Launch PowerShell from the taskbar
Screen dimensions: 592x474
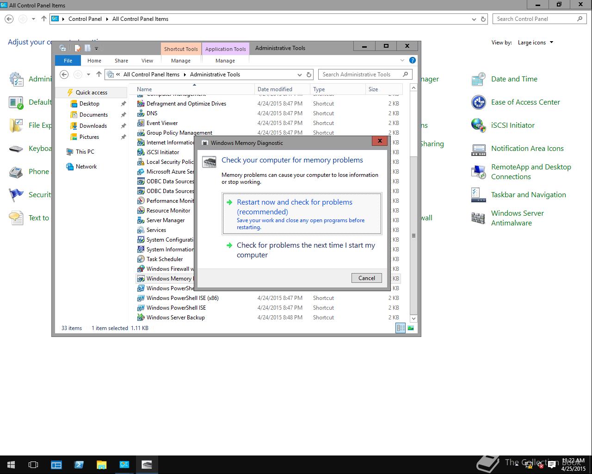click(x=79, y=465)
